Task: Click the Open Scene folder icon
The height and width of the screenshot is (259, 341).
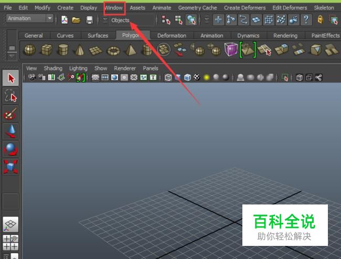Action: (x=77, y=20)
